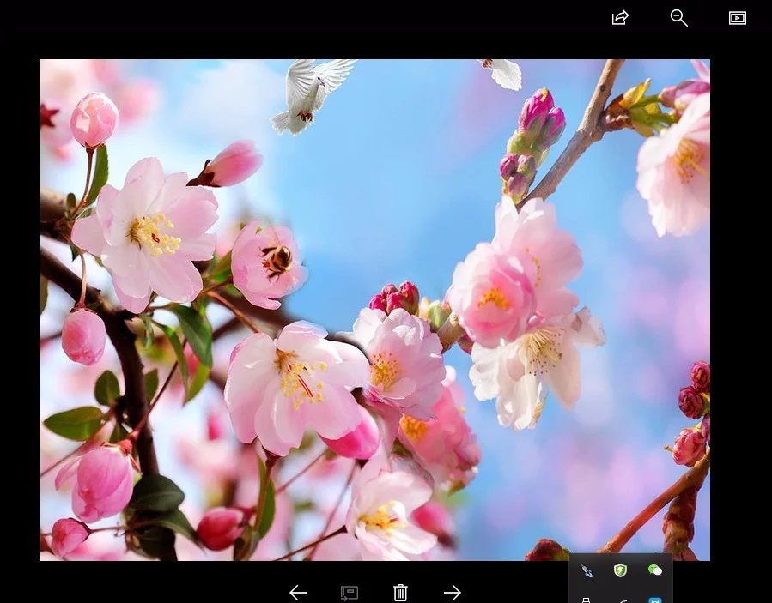This screenshot has width=772, height=603.
Task: Open the green shield security tray icon
Action: [x=620, y=570]
